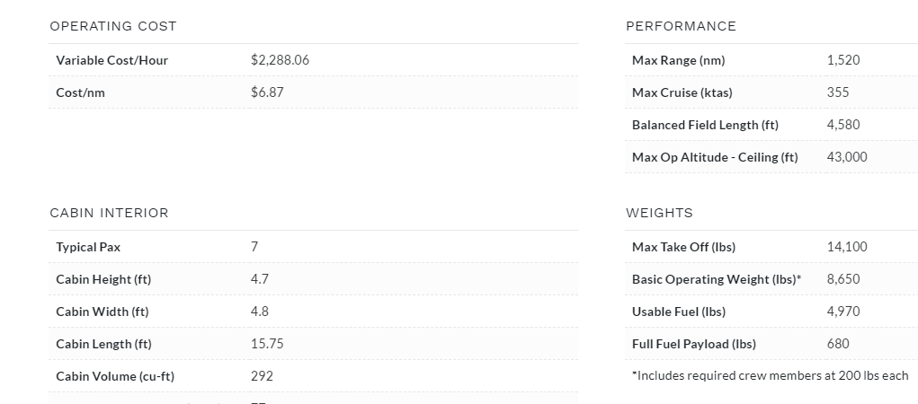Click the Variable Cost/Hour label

pyautogui.click(x=111, y=60)
